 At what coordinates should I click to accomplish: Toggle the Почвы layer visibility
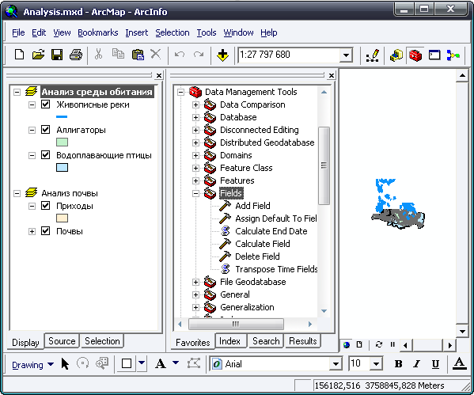pos(45,231)
